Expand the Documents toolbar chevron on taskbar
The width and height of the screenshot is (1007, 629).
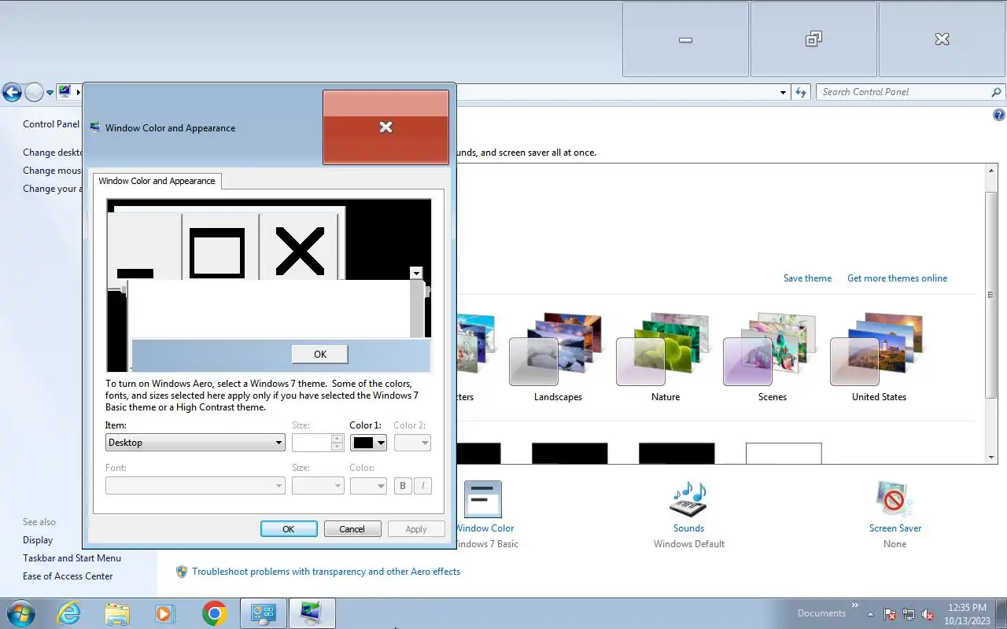[x=855, y=605]
